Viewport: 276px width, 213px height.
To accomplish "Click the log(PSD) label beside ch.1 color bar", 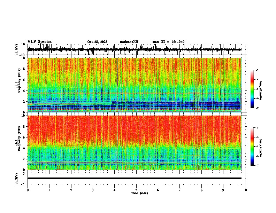I will point(261,91).
